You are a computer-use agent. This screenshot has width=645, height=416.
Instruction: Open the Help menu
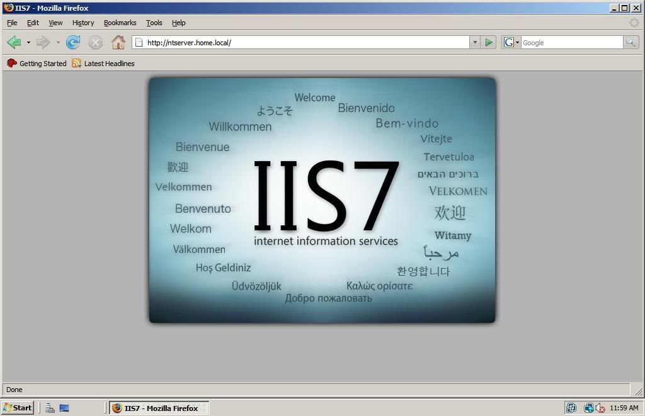point(178,23)
